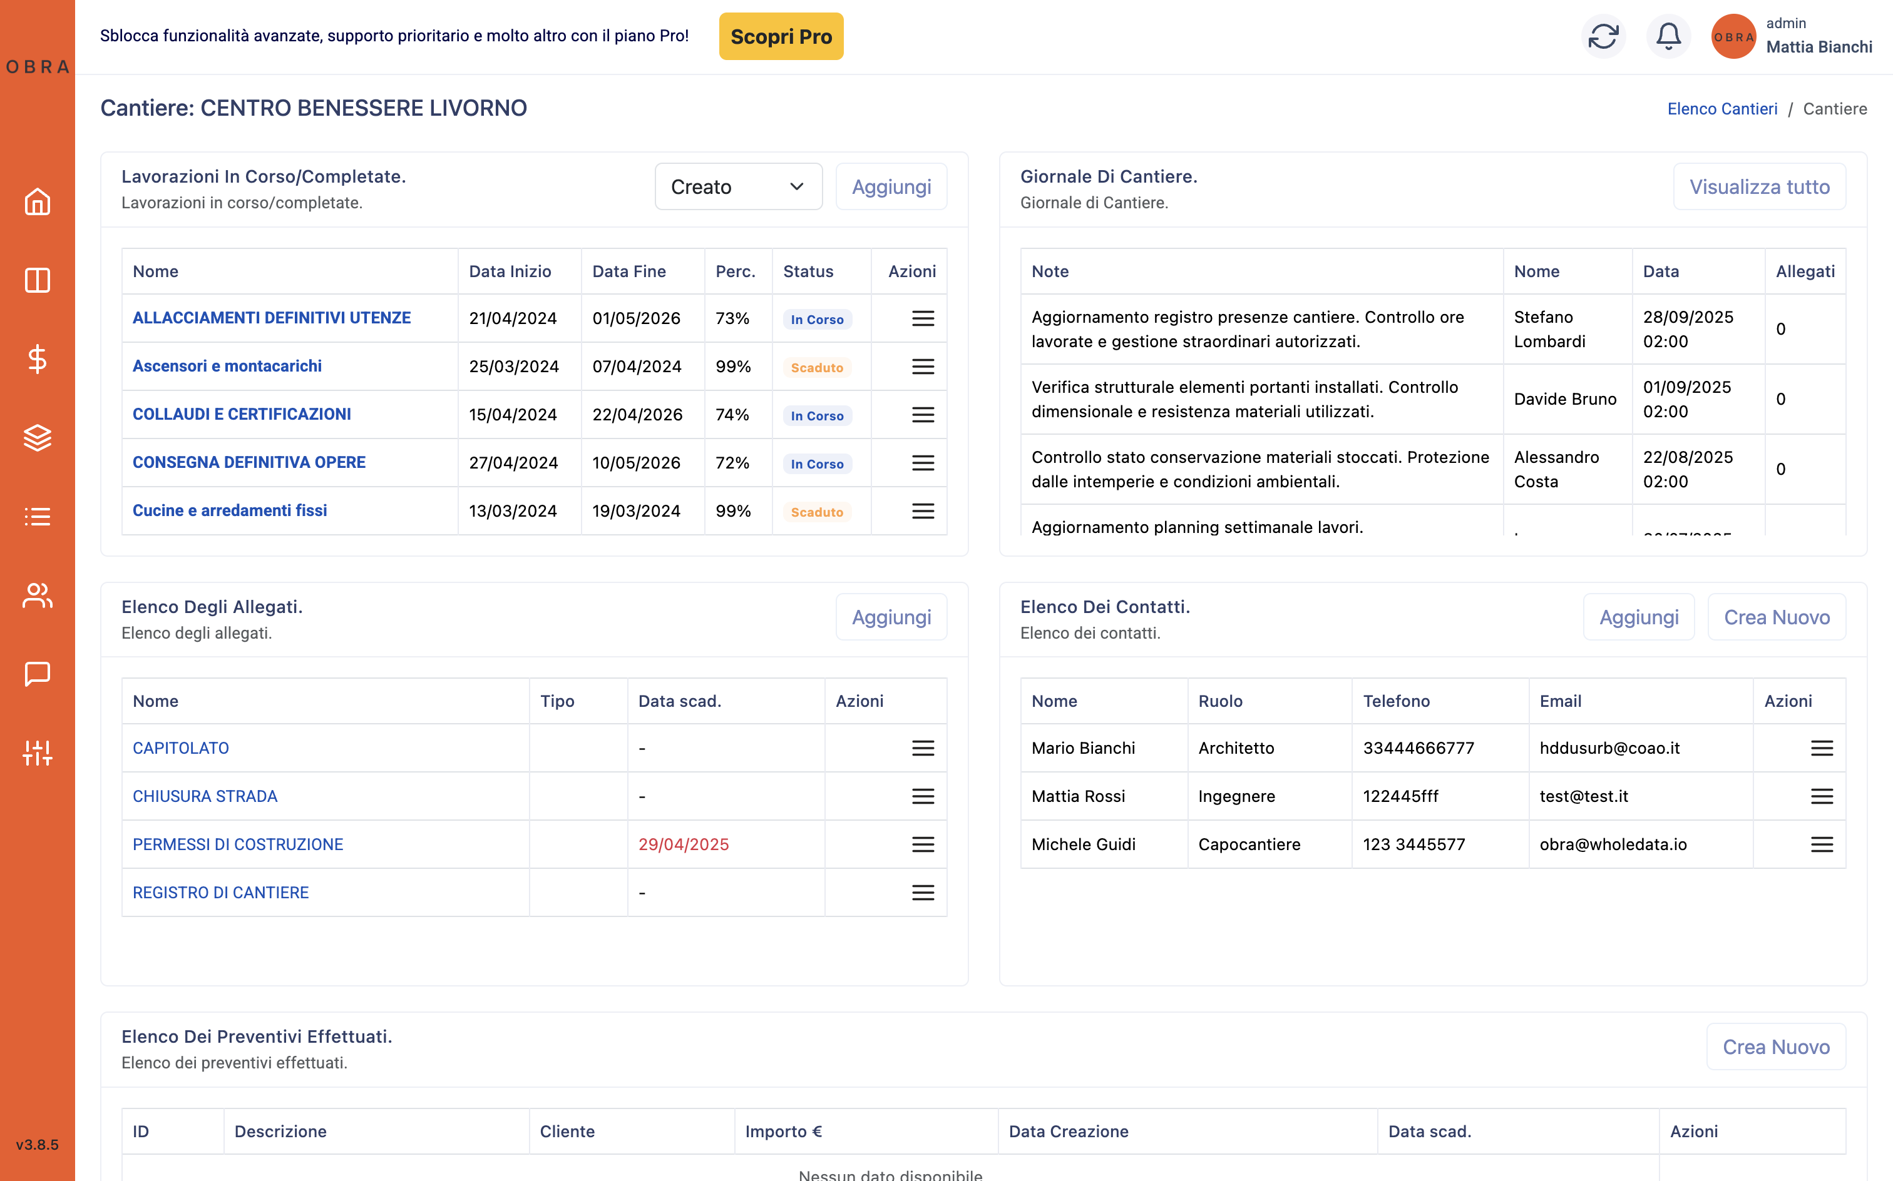Open the home icon in sidebar
1893x1181 pixels.
(37, 201)
